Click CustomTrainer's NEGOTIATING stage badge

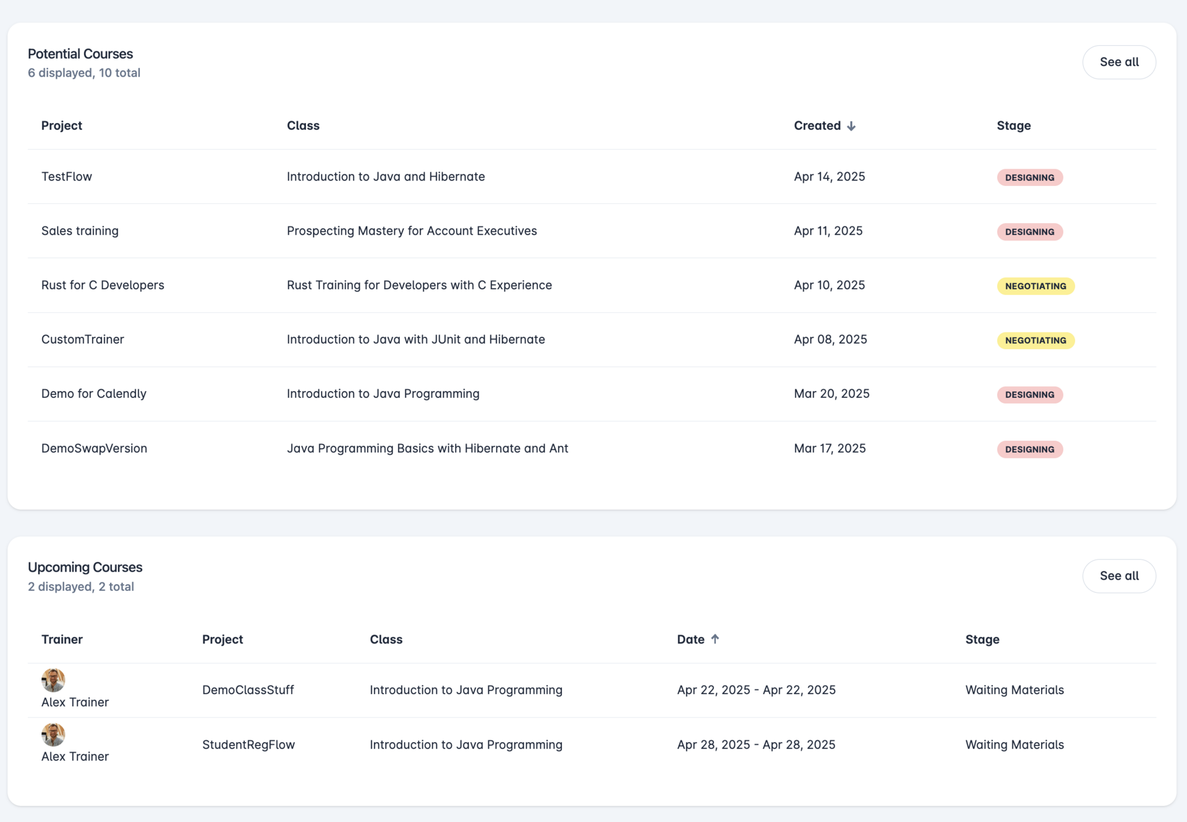(x=1035, y=341)
